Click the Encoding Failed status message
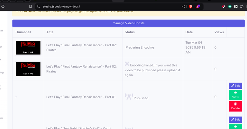This screenshot has width=247, height=129. tap(152, 70)
